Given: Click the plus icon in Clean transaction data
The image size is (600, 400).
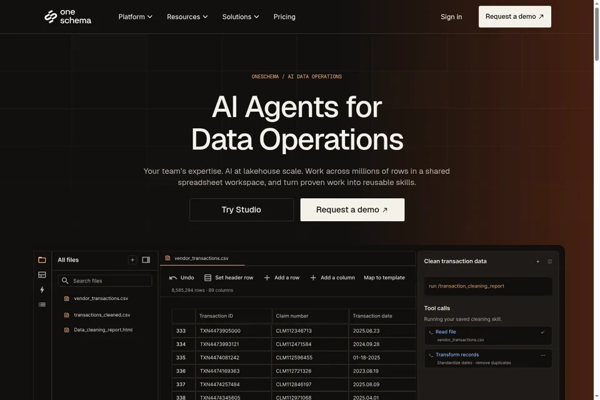Looking at the screenshot, I should (x=537, y=261).
